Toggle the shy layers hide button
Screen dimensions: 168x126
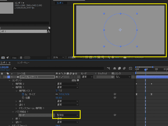114,68
